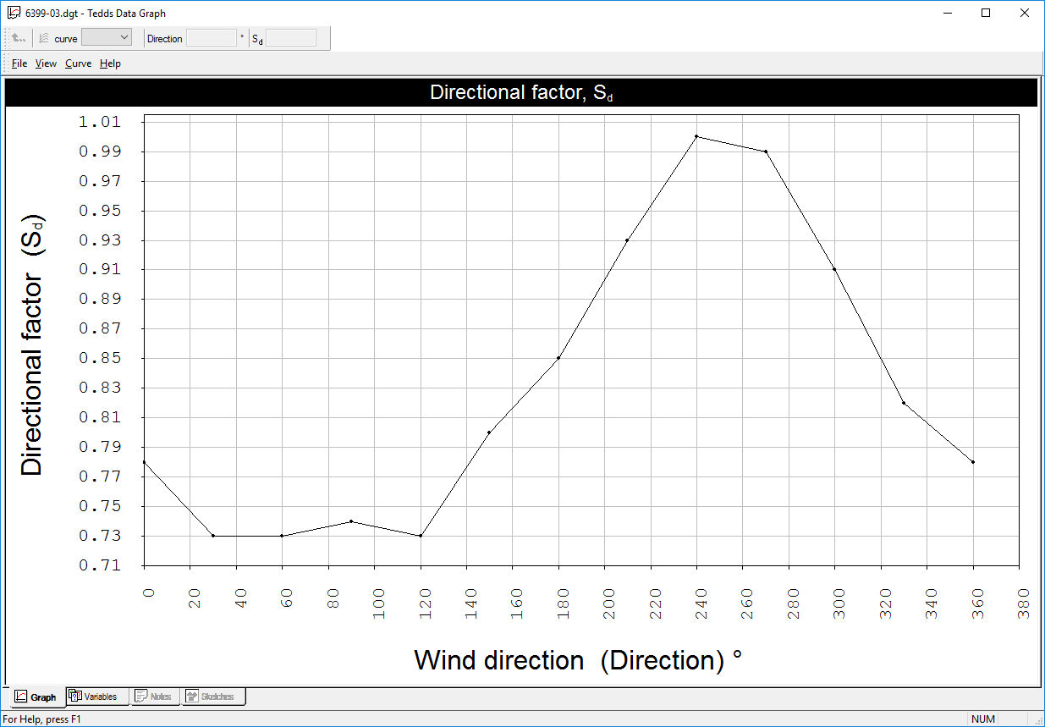This screenshot has height=727, width=1045.
Task: Open the View menu
Action: click(46, 63)
